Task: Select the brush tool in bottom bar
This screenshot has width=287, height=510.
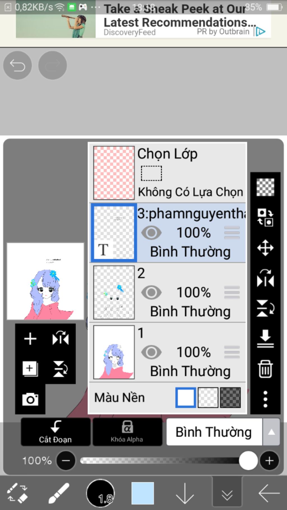Action: [59, 493]
